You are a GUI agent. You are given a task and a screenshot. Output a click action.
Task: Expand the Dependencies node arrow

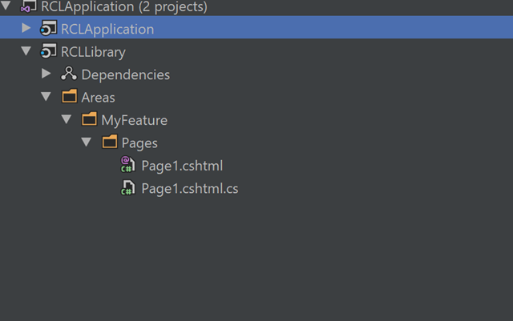pyautogui.click(x=46, y=74)
